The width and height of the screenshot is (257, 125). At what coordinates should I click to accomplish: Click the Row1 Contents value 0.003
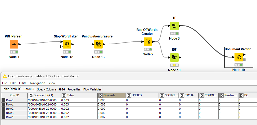point(112,105)
